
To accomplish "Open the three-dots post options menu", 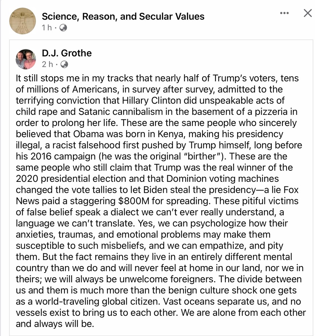I will [284, 13].
